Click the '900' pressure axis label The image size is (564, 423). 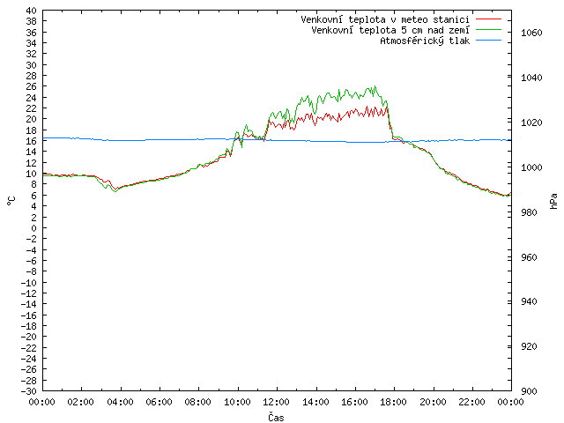(529, 391)
